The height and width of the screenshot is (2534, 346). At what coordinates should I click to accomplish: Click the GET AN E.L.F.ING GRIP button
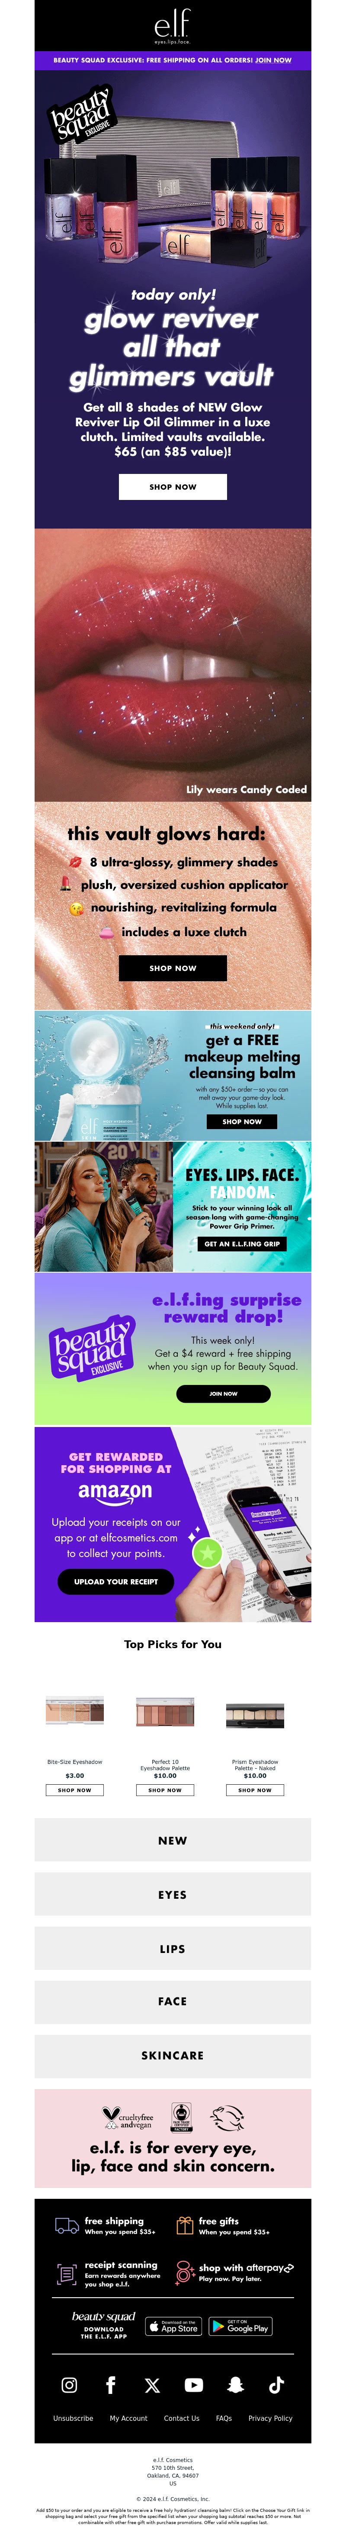(242, 1244)
